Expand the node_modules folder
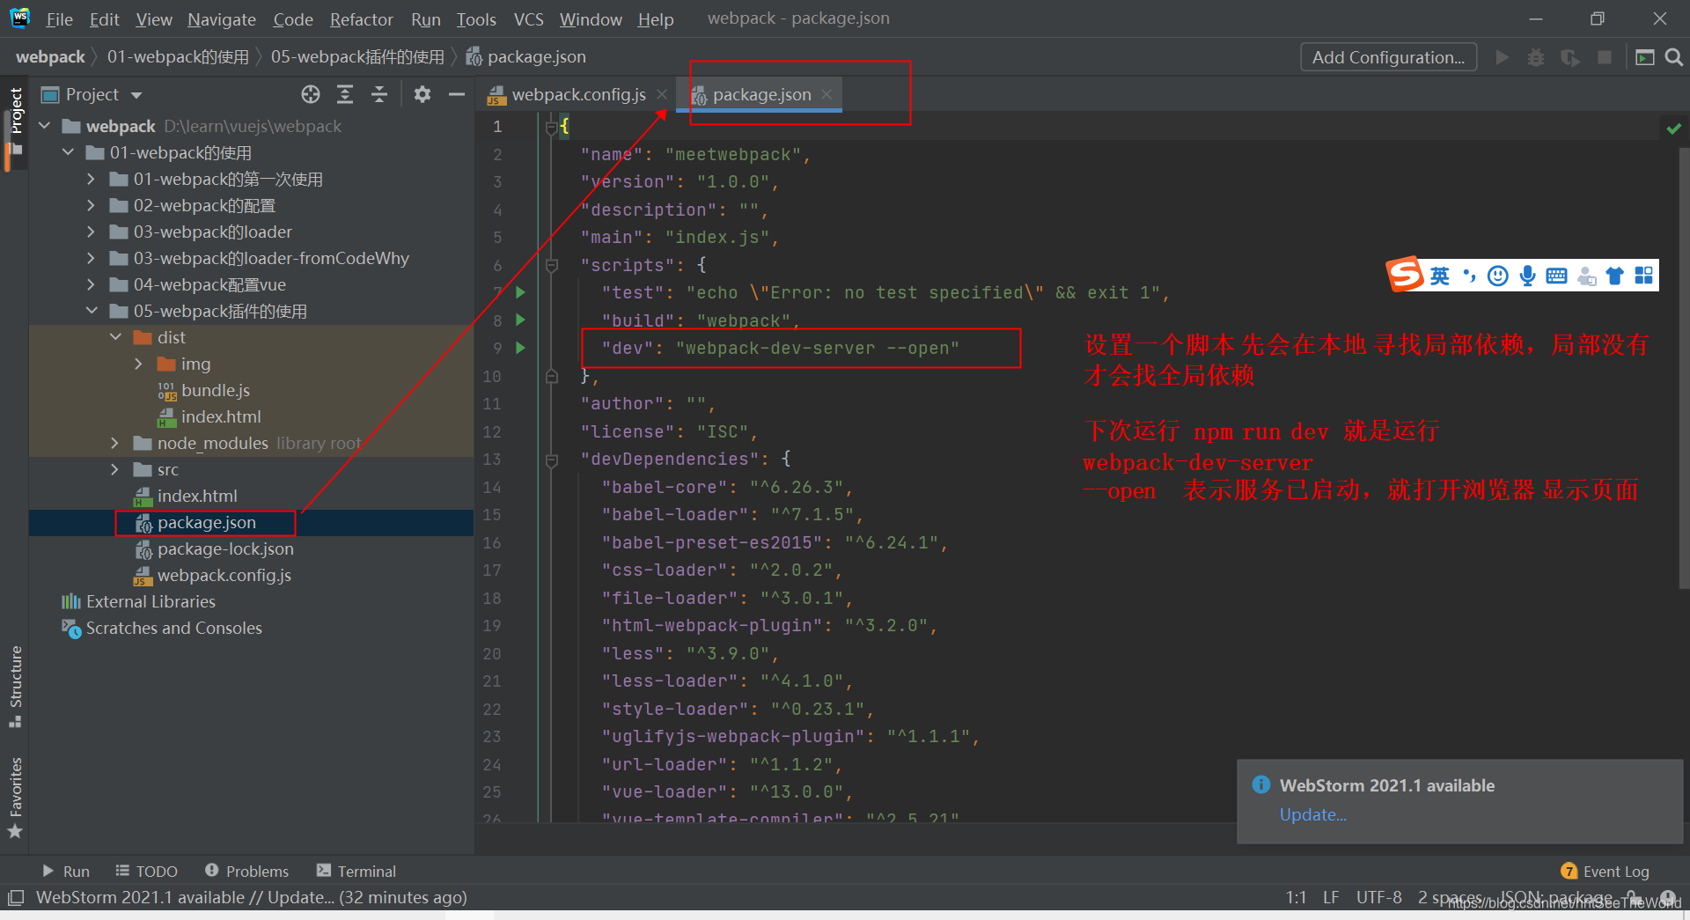Screen dimensions: 1690x920 point(114,443)
